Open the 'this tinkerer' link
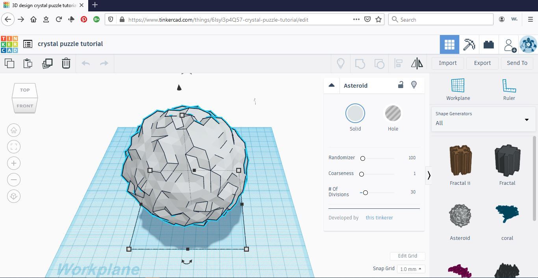Screen dimensions: 538x278 pyautogui.click(x=379, y=217)
